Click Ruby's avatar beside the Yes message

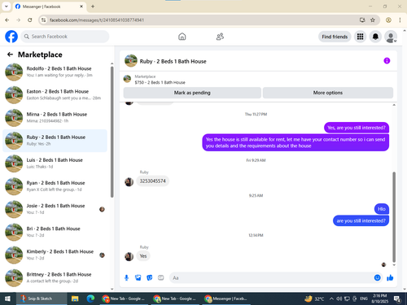pos(129,256)
